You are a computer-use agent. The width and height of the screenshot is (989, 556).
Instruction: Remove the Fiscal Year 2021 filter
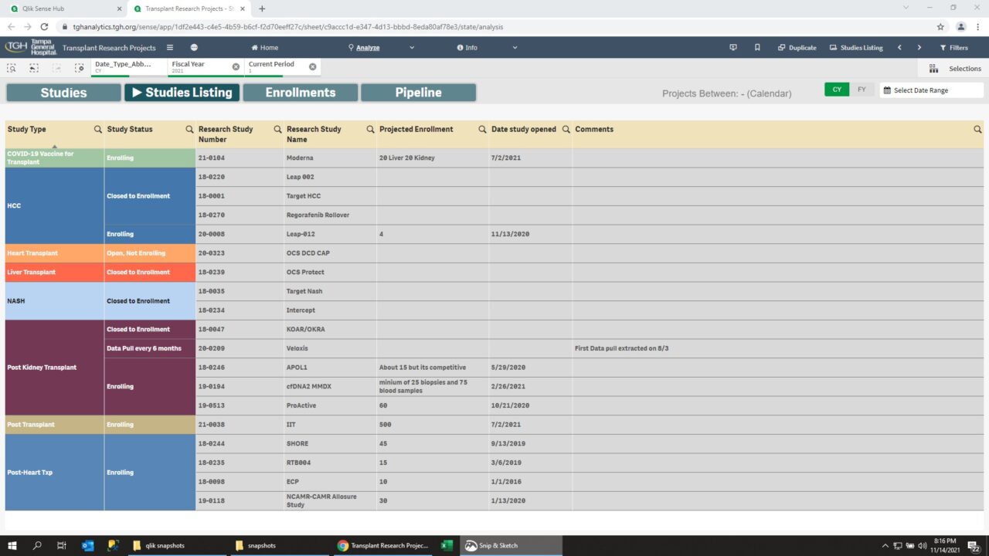tap(236, 66)
